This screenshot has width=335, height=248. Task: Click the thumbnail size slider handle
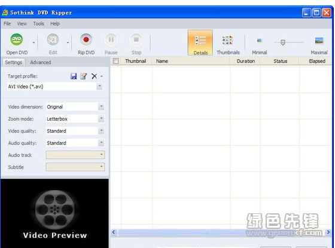[x=282, y=42]
